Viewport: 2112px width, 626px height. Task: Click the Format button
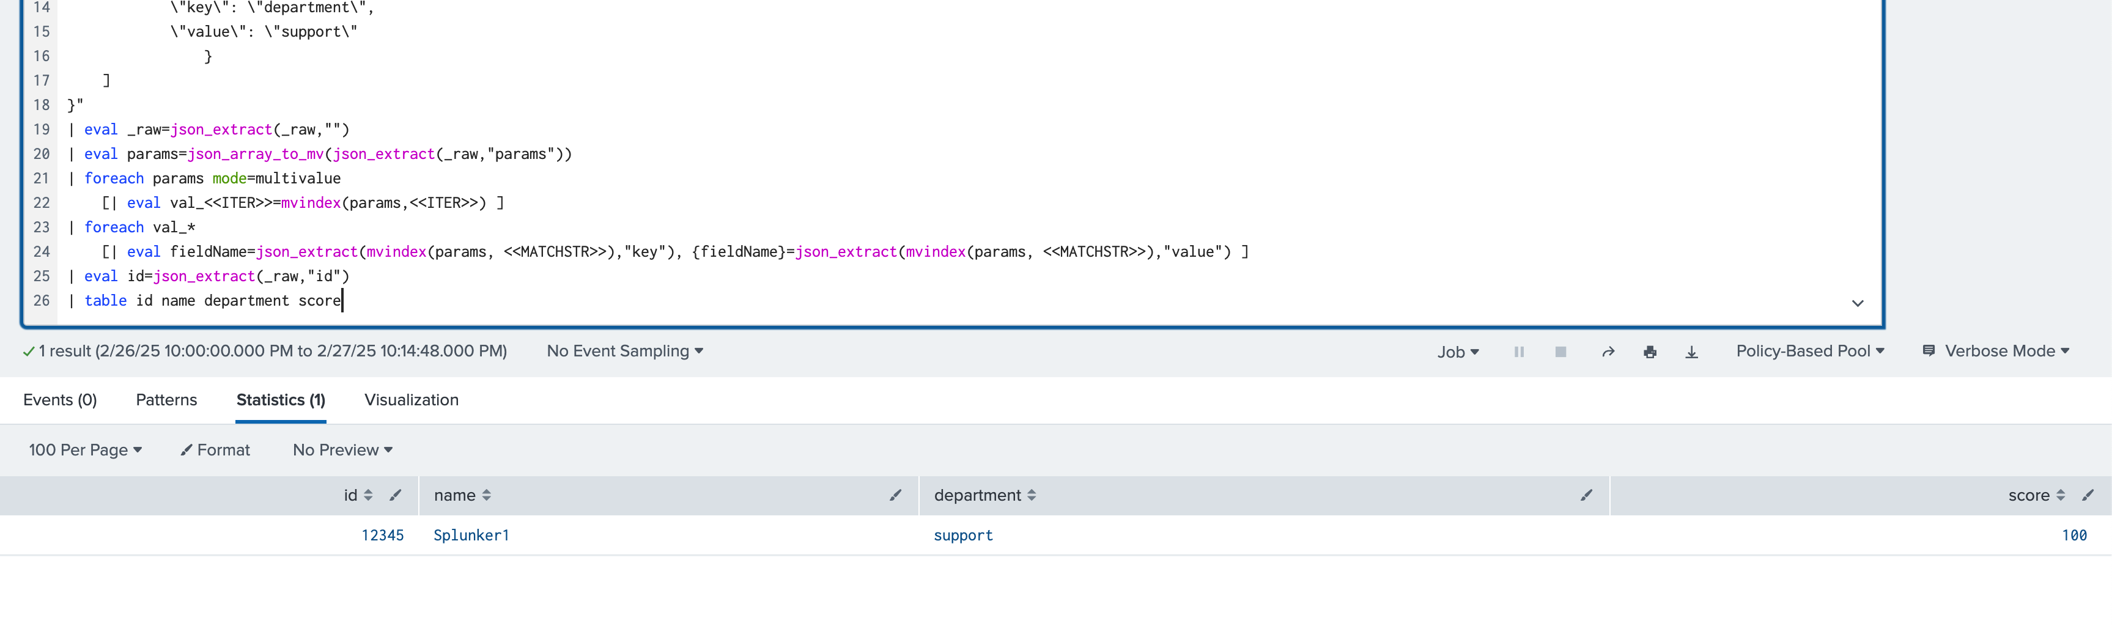[216, 450]
